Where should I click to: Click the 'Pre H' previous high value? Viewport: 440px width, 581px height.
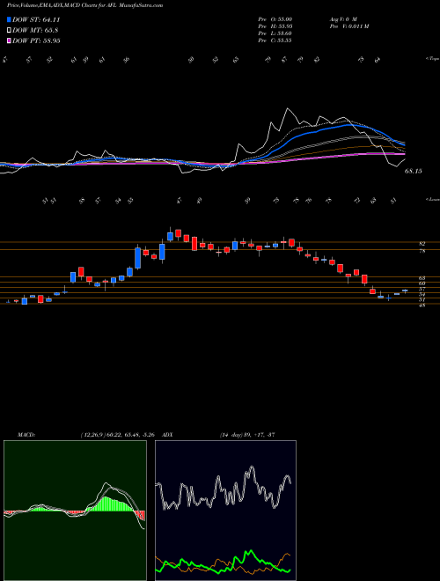tap(275, 26)
